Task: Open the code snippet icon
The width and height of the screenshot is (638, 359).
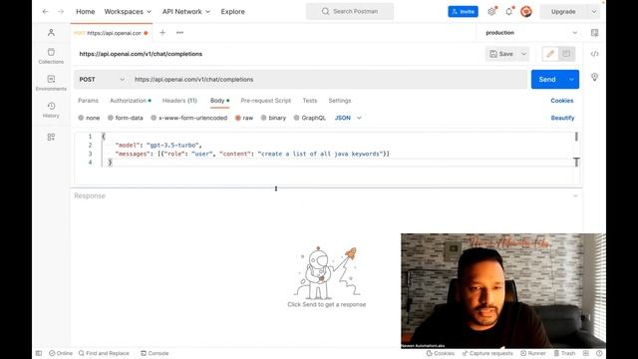Action: pyautogui.click(x=594, y=54)
